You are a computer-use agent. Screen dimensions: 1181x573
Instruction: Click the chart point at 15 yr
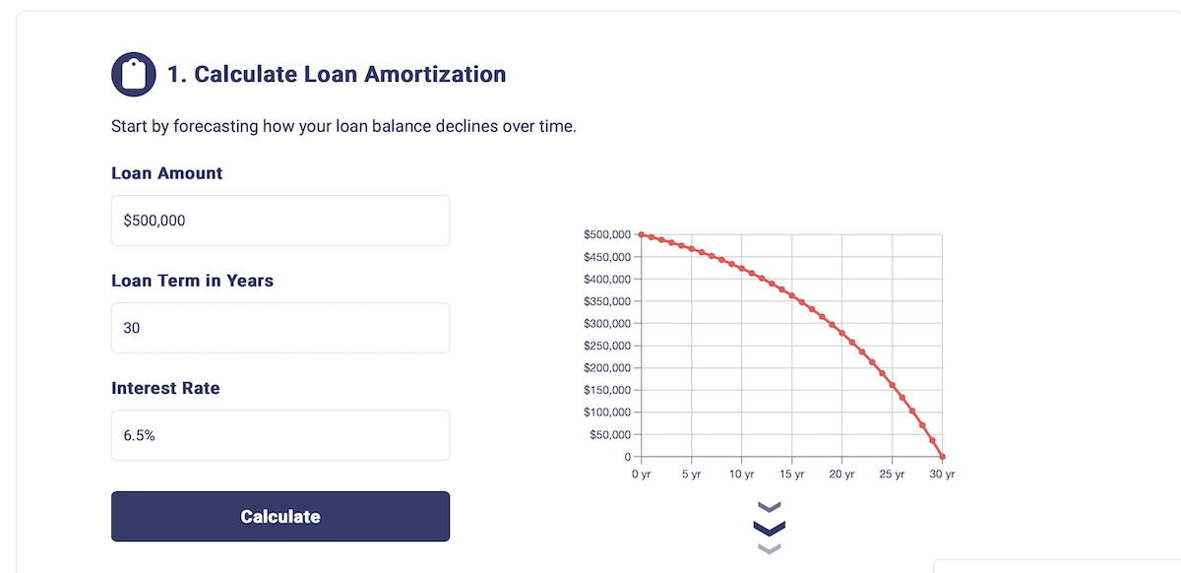click(792, 294)
